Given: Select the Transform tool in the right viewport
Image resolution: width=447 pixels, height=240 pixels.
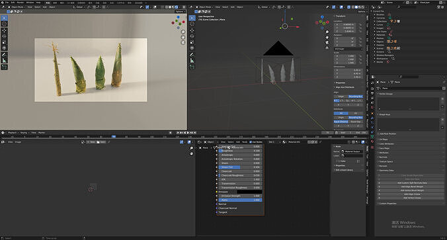Looking at the screenshot, I should point(192,48).
